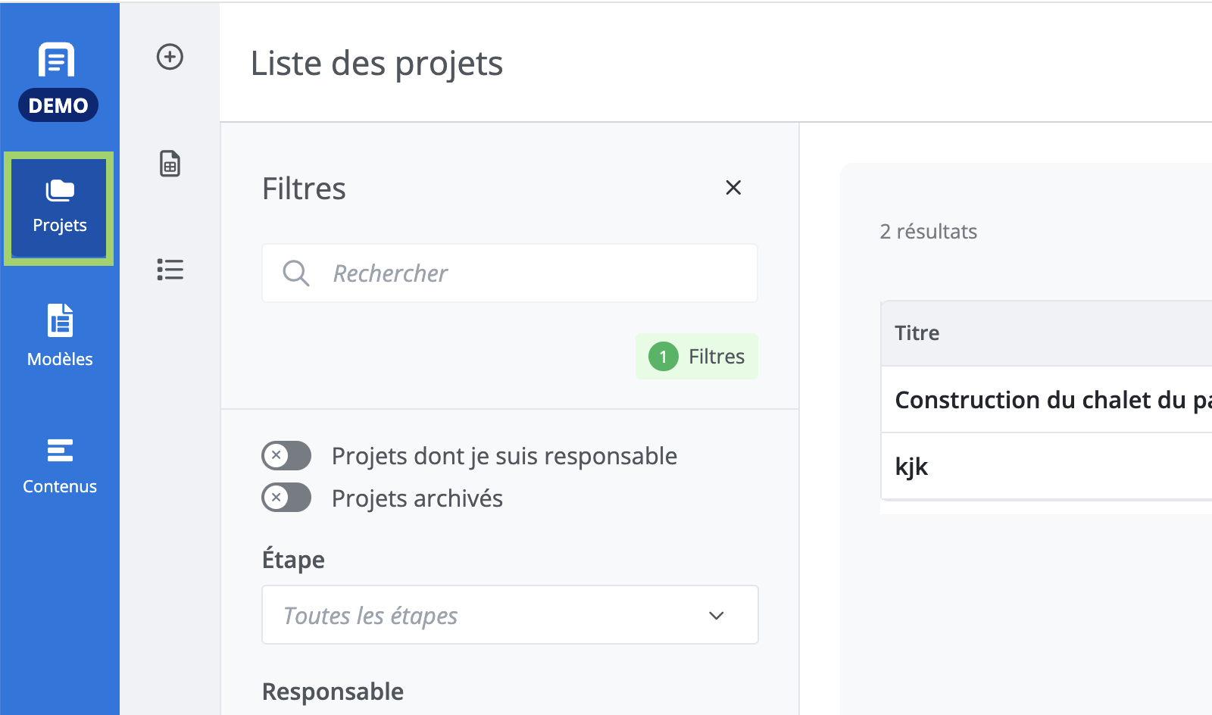This screenshot has height=715, width=1212.
Task: Open the Modèles section
Action: pos(60,336)
